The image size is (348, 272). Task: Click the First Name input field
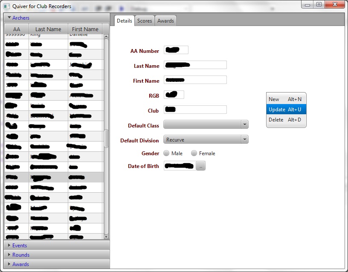coord(195,80)
